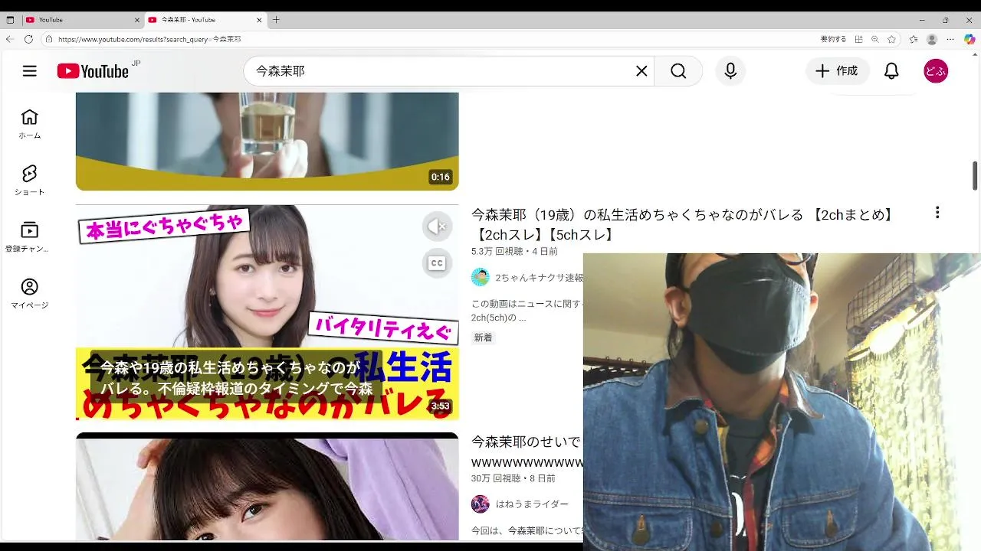Toggle the CC captions button on the preview
The image size is (981, 551).
pos(437,263)
